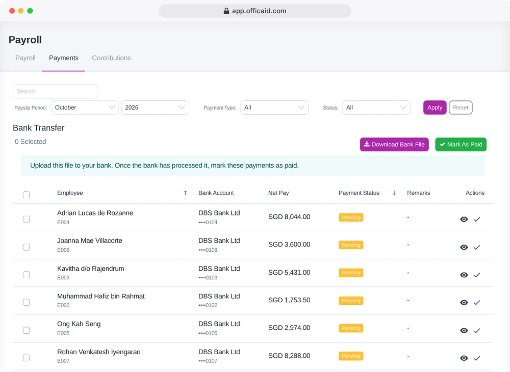Open the Payslip Period month dropdown showing October
Screen dimensions: 510x372
click(x=85, y=108)
